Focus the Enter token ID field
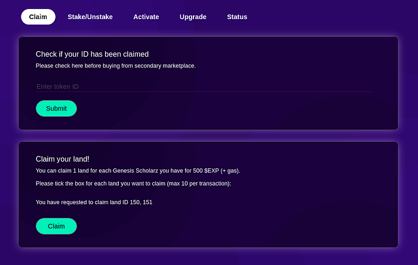This screenshot has height=265, width=418. [x=203, y=87]
